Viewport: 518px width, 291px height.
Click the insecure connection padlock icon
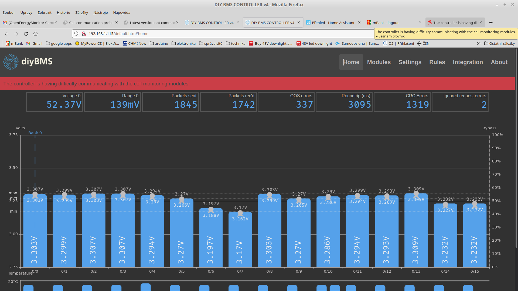tap(84, 34)
